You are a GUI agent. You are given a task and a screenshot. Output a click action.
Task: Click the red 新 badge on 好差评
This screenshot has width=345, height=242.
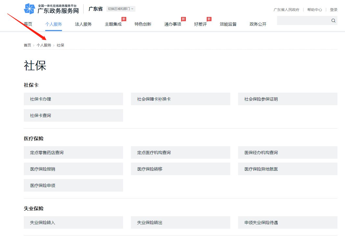pyautogui.click(x=209, y=19)
